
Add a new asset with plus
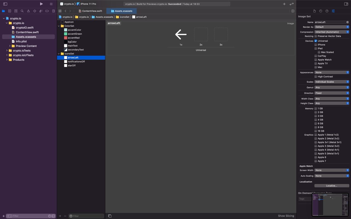coord(60,216)
